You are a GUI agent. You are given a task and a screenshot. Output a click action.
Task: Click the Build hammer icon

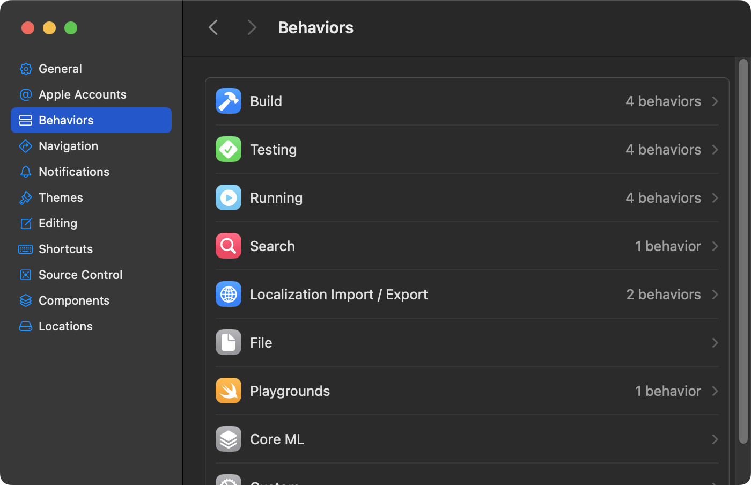229,101
